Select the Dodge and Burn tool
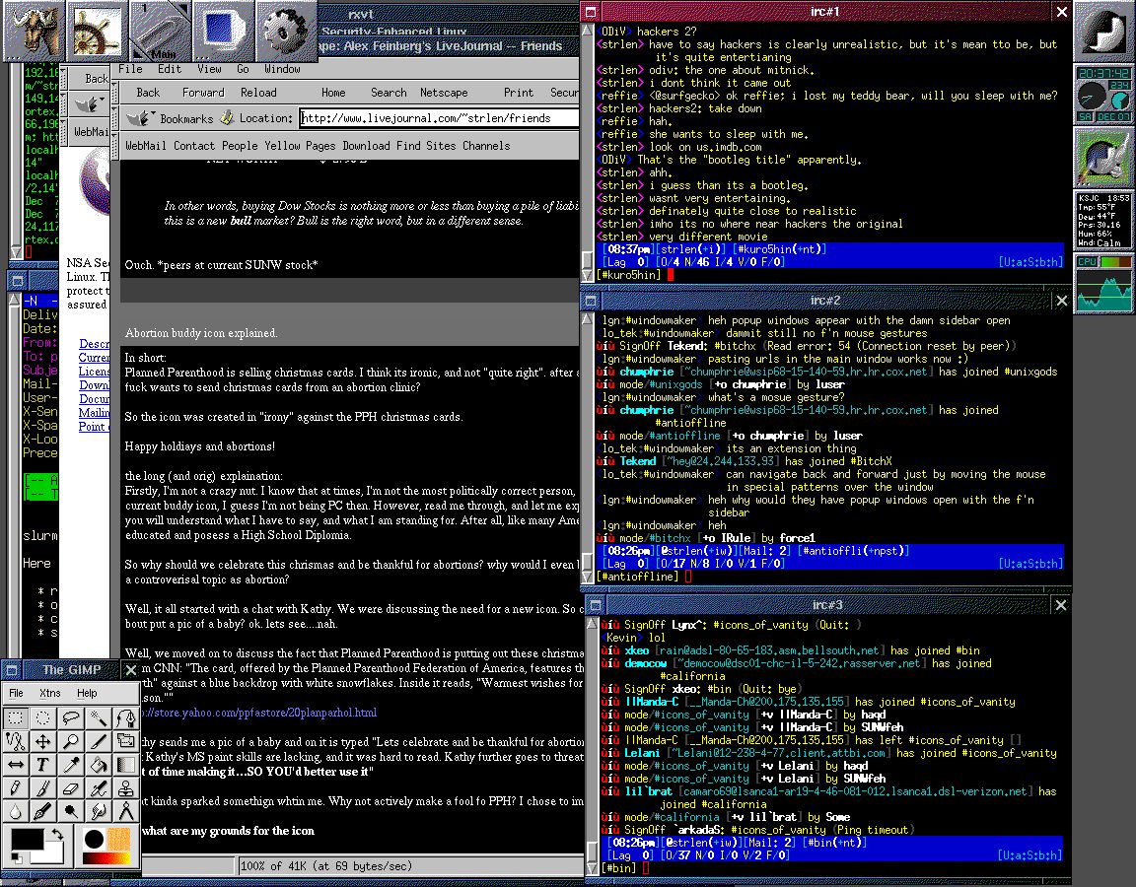This screenshot has width=1136, height=887. click(x=71, y=810)
